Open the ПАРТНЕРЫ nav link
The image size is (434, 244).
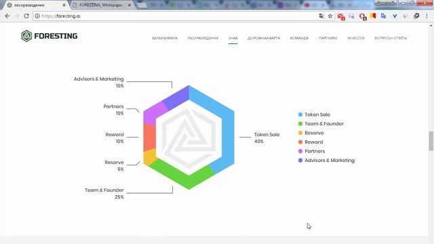pyautogui.click(x=328, y=38)
